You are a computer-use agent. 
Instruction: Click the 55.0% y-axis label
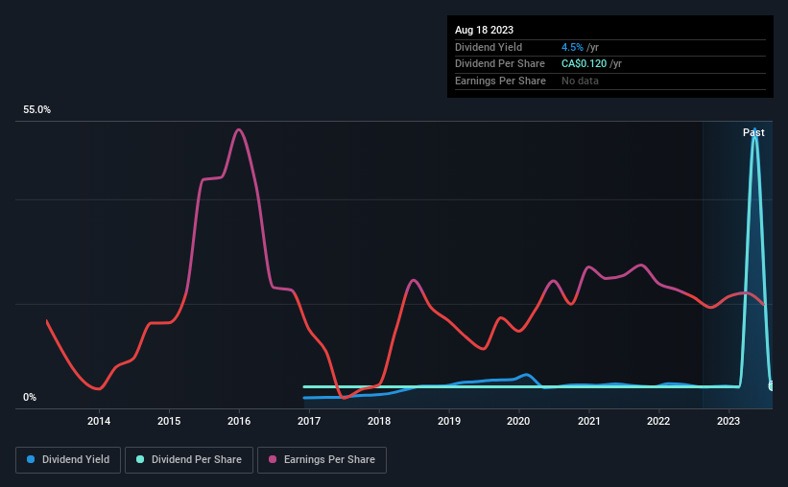coord(36,110)
